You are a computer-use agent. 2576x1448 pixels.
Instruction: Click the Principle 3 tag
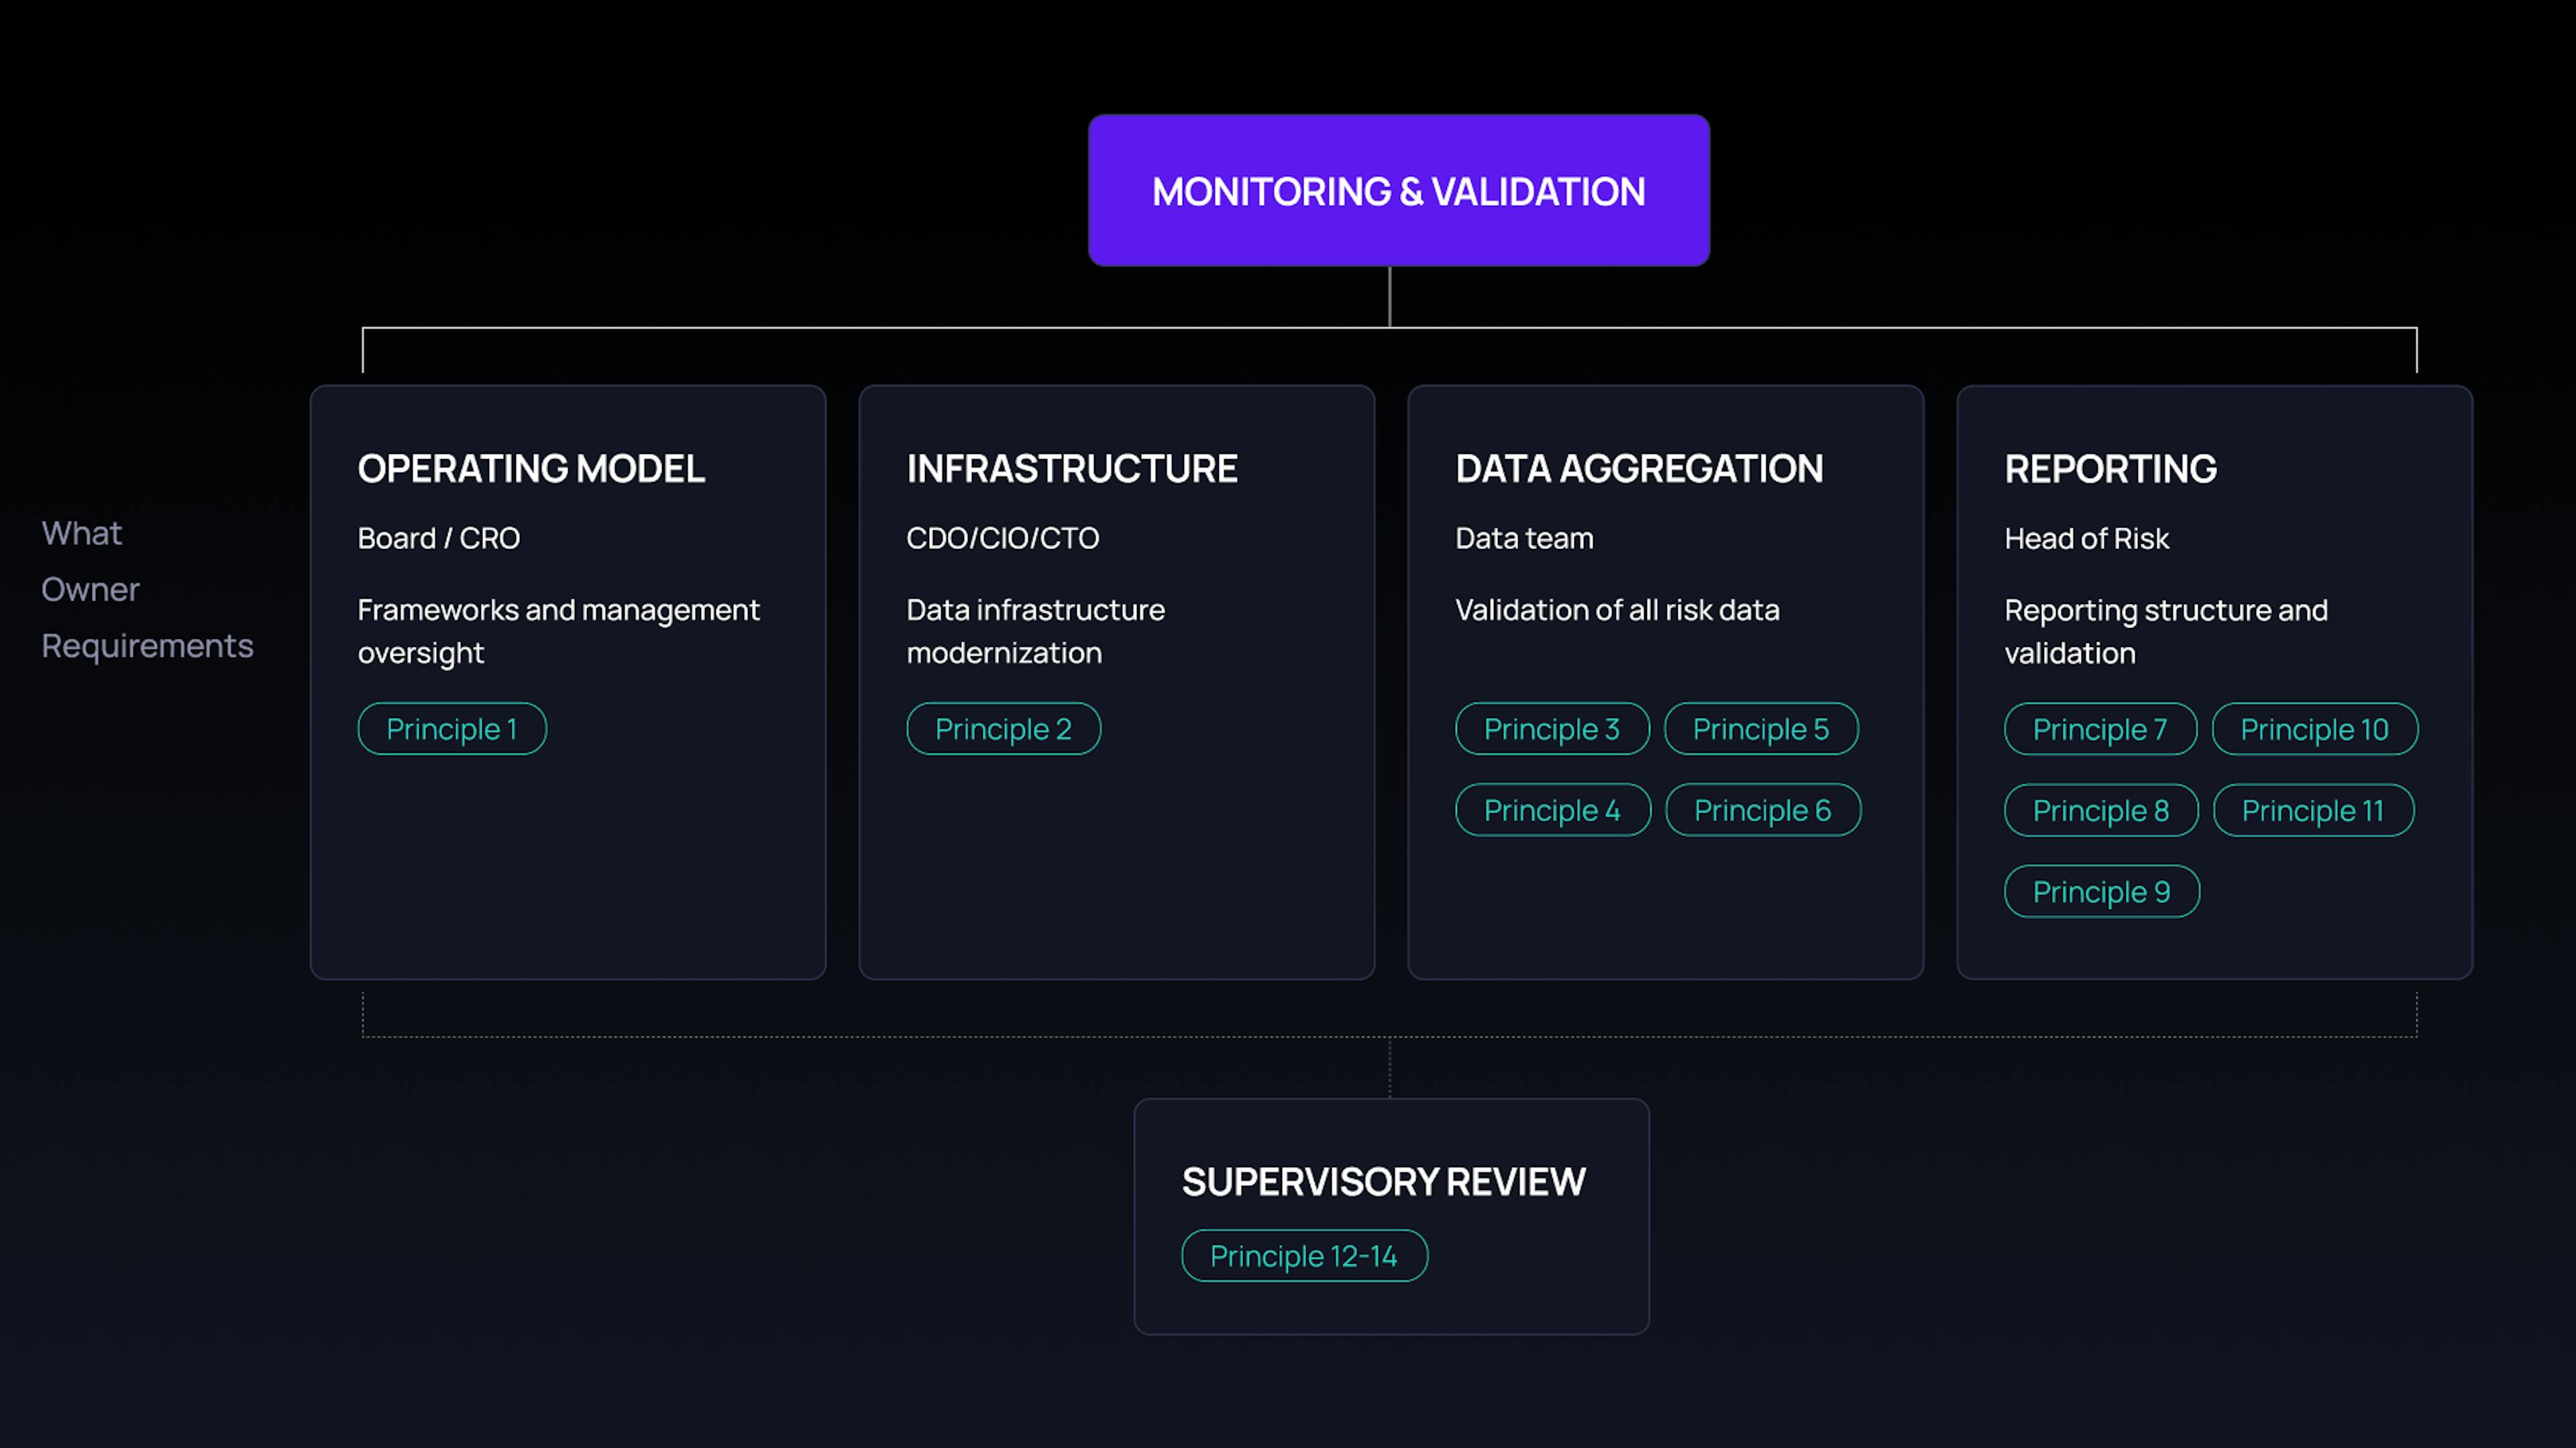(x=1551, y=729)
